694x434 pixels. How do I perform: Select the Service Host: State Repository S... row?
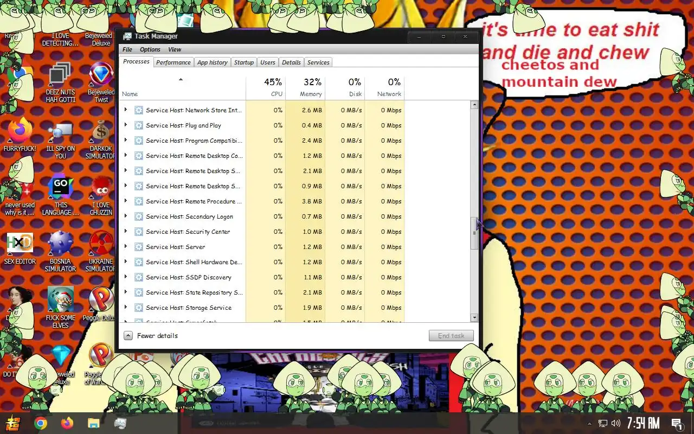262,292
